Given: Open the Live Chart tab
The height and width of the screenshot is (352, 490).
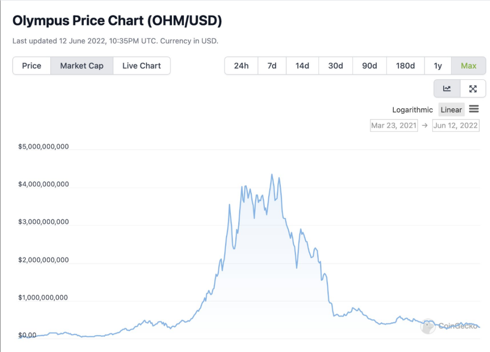Looking at the screenshot, I should pos(142,66).
